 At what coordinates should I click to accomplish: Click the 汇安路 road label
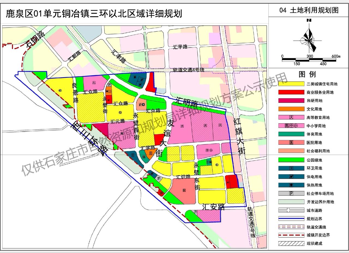213,207
